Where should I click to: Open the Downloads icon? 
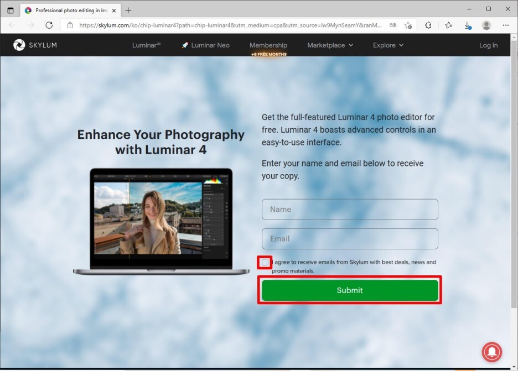click(468, 25)
